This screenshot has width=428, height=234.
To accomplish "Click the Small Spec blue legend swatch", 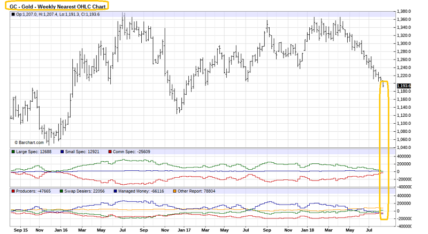I will coord(62,152).
